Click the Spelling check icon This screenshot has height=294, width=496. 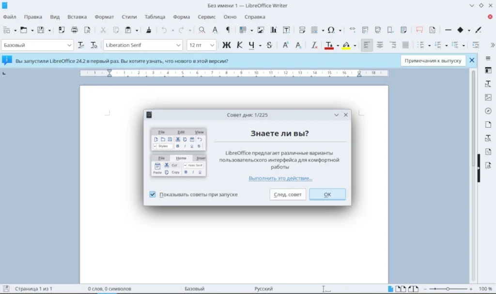[215, 30]
